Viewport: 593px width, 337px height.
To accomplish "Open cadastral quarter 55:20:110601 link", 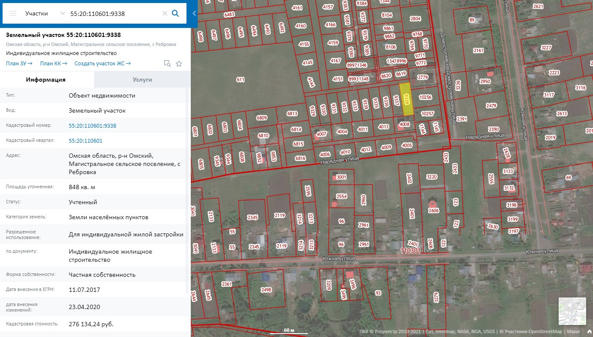I will 86,141.
